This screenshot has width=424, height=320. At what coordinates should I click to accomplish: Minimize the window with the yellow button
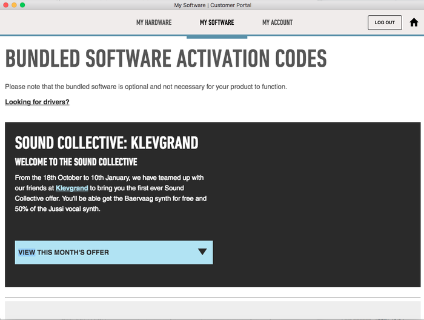coord(14,5)
